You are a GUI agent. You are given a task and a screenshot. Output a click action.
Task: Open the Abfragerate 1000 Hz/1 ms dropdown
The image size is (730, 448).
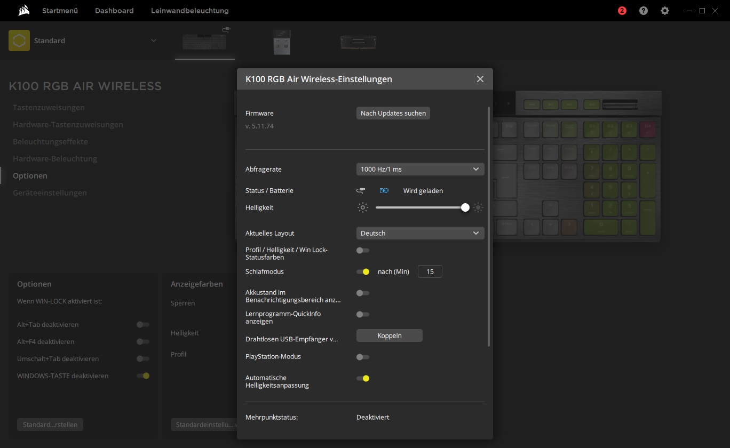click(420, 169)
